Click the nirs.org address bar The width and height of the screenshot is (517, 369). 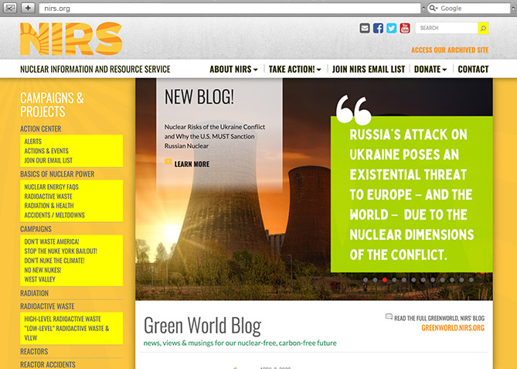230,9
